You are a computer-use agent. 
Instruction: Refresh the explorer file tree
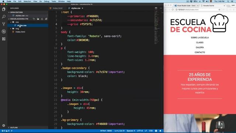(42, 19)
